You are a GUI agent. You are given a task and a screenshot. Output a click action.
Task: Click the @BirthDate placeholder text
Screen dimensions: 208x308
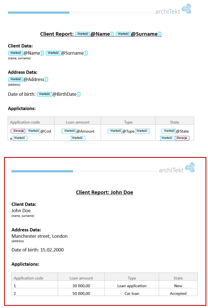point(64,94)
